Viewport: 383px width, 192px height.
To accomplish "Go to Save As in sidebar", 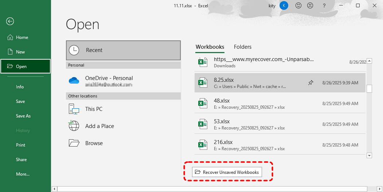I will pos(23,116).
